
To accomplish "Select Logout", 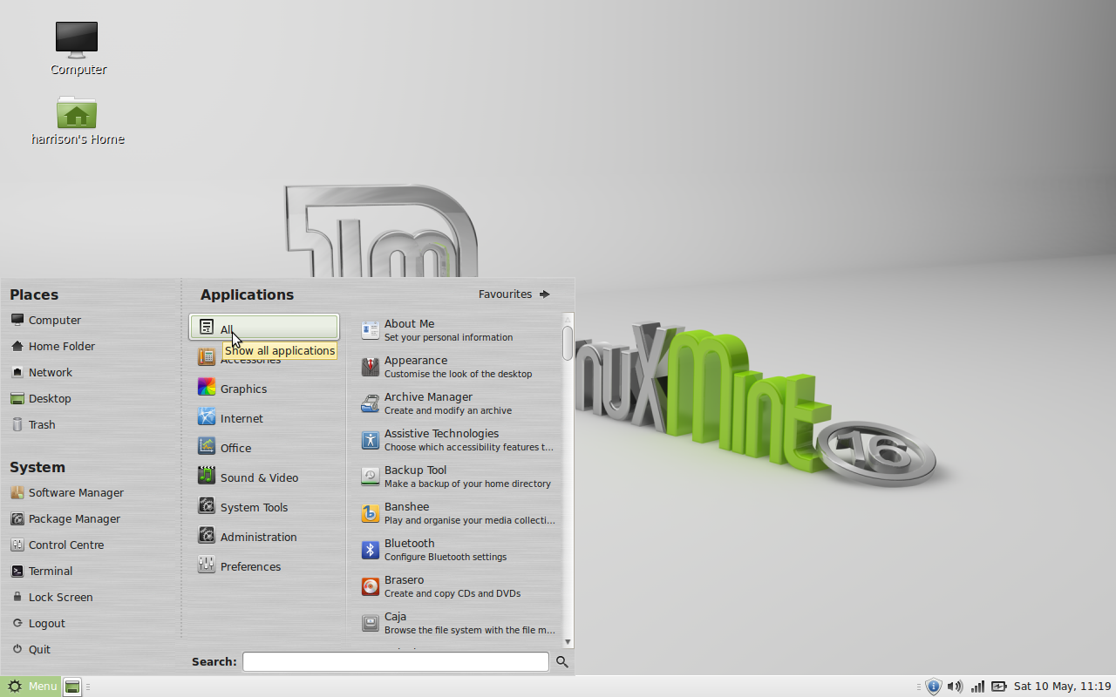I will 37,623.
